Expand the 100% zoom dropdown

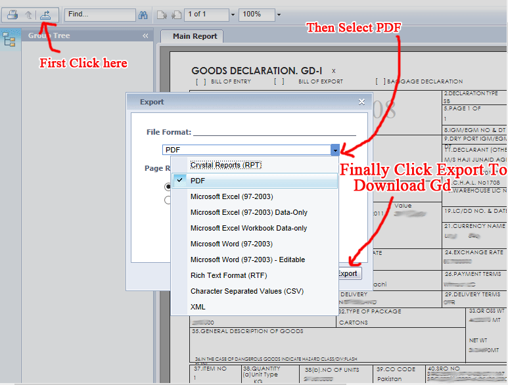click(x=279, y=15)
